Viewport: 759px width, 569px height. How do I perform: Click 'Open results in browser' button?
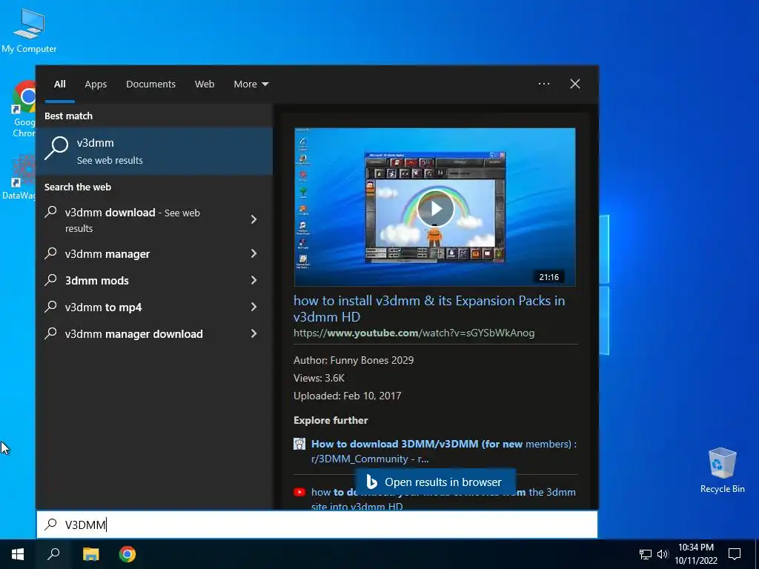coord(435,482)
